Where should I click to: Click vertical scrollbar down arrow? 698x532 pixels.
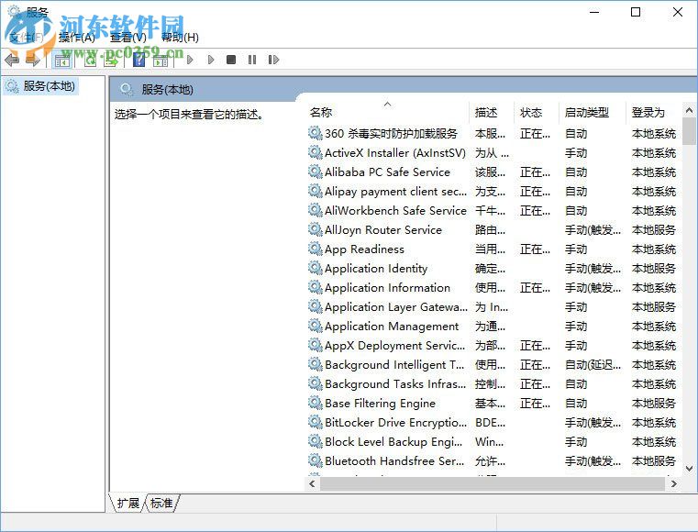[x=689, y=469]
